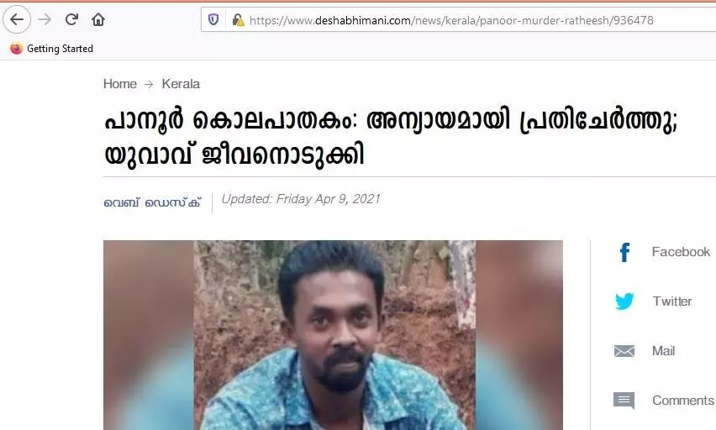The width and height of the screenshot is (716, 430).
Task: Open the Kerala breadcrumb section
Action: pos(181,84)
